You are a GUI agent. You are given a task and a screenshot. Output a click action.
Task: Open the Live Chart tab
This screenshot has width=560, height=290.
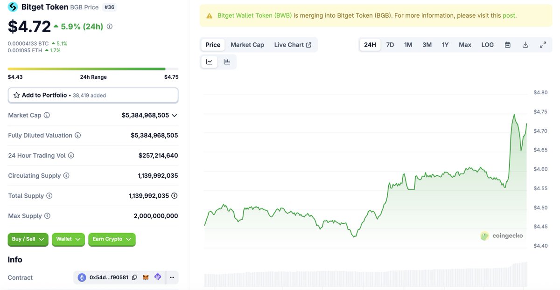coord(293,45)
